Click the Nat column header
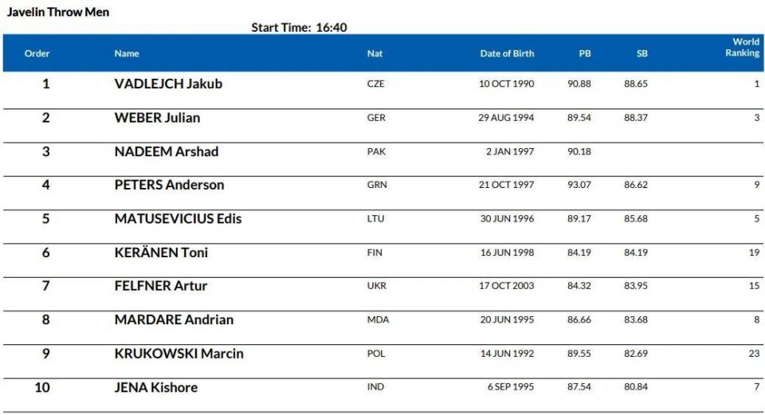 [375, 53]
